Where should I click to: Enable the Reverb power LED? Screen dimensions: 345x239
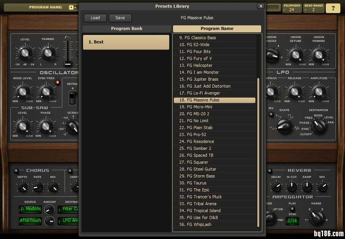click(270, 171)
